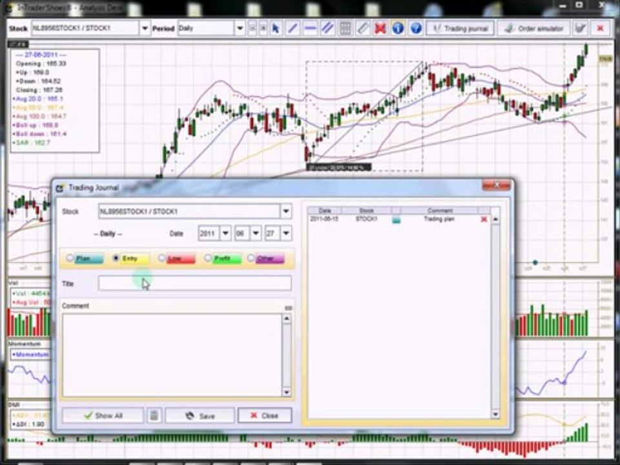Click the Save button
Screen dimensions: 620x465
point(200,415)
